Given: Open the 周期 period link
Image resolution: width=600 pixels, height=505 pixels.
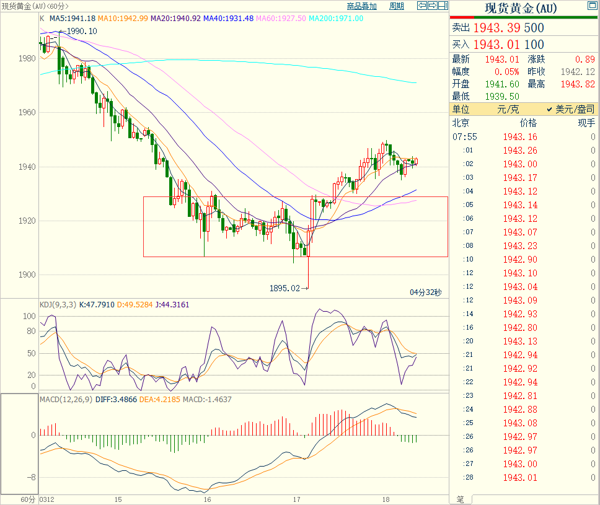Looking at the screenshot, I should 397,6.
